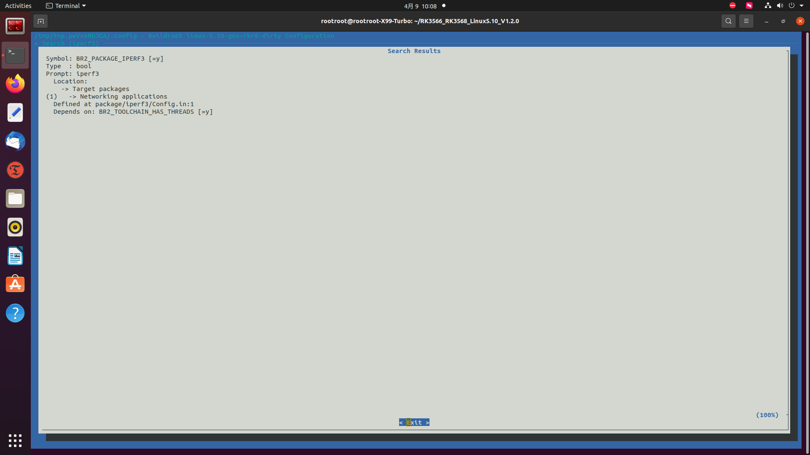Expand the system menu arrow at top right
This screenshot has width=810, height=455.
(x=802, y=6)
